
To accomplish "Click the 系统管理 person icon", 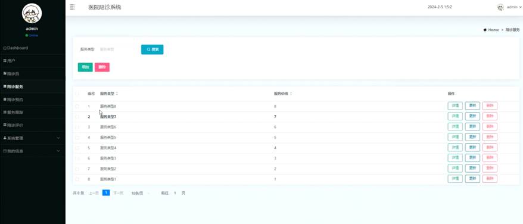I will point(5,138).
